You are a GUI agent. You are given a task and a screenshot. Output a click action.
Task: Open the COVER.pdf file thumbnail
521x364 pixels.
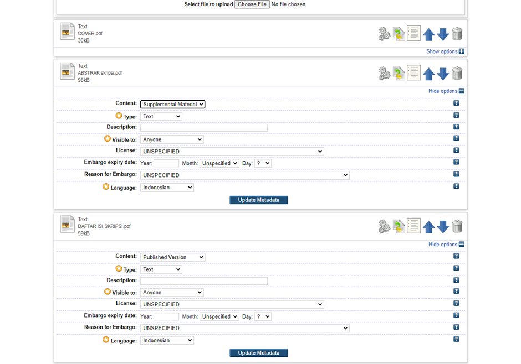67,32
